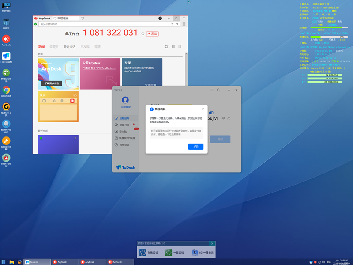Click the red record button in 录屏 card

tap(72, 101)
